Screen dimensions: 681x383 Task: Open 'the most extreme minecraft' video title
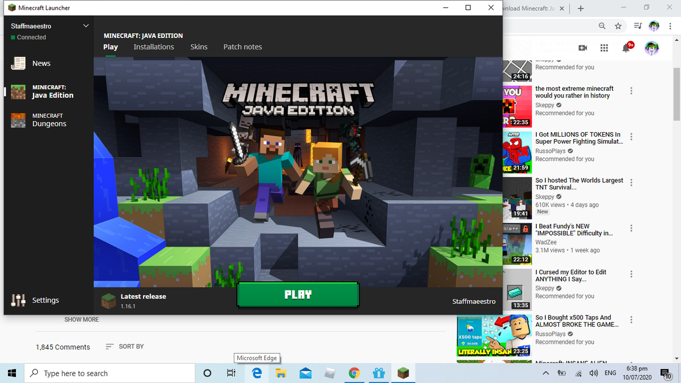pyautogui.click(x=574, y=92)
